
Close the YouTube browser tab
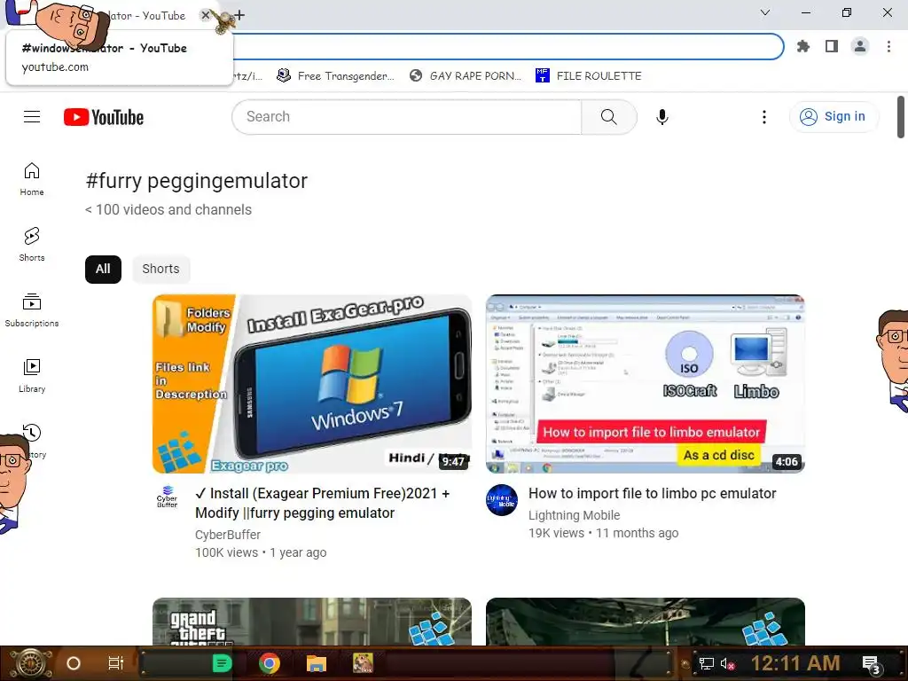205,15
